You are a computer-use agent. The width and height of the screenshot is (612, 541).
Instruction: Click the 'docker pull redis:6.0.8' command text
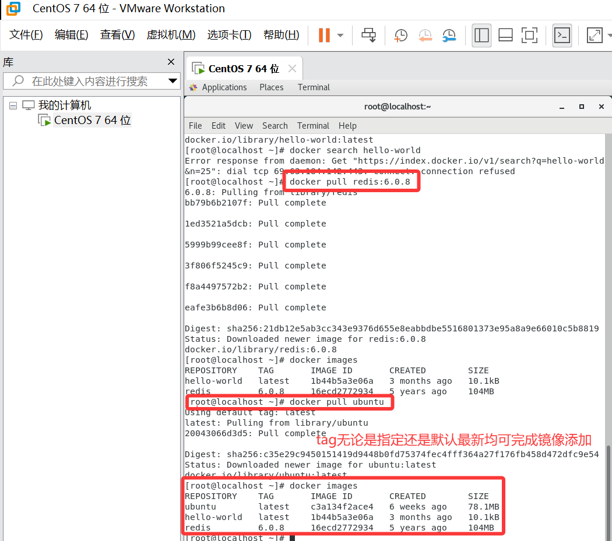pyautogui.click(x=350, y=182)
